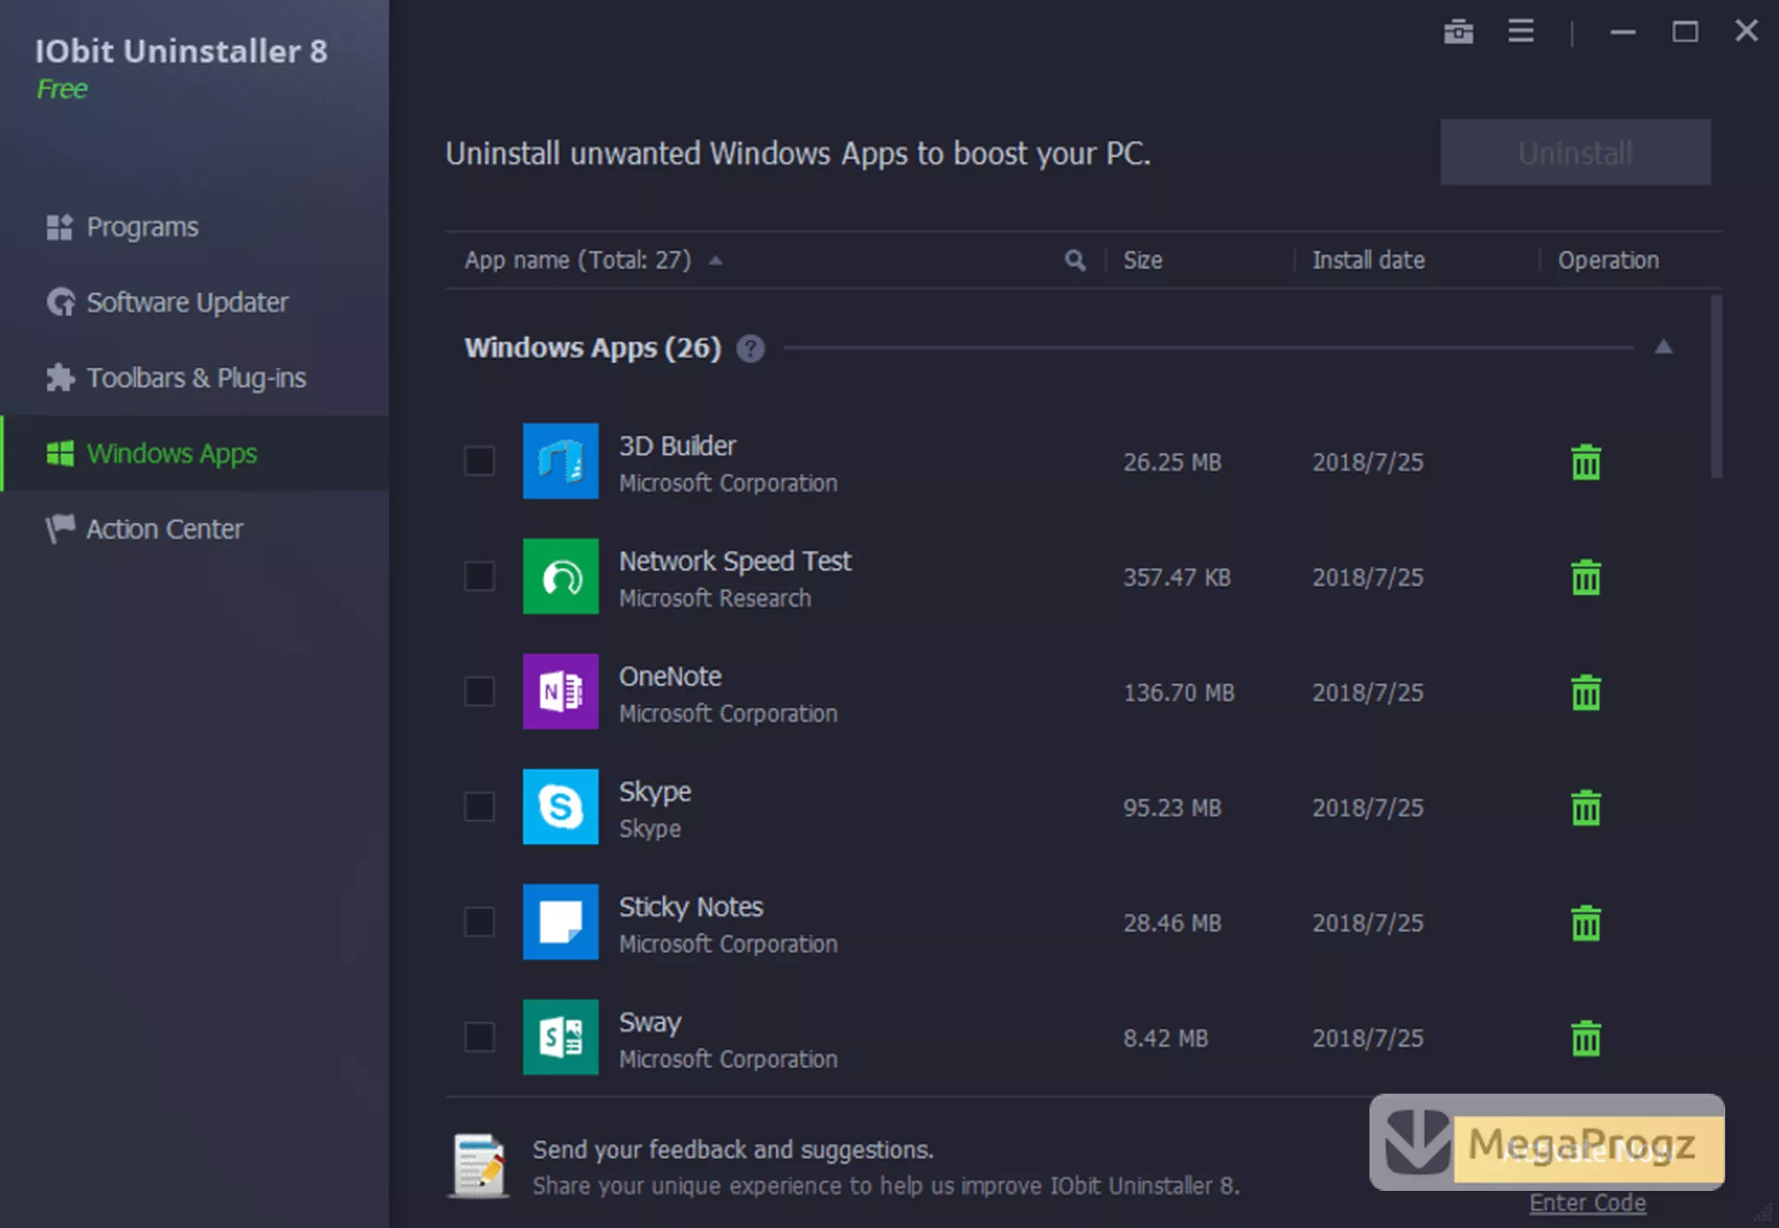Toggle sort arrow next to App name
This screenshot has height=1228, width=1779.
click(715, 261)
